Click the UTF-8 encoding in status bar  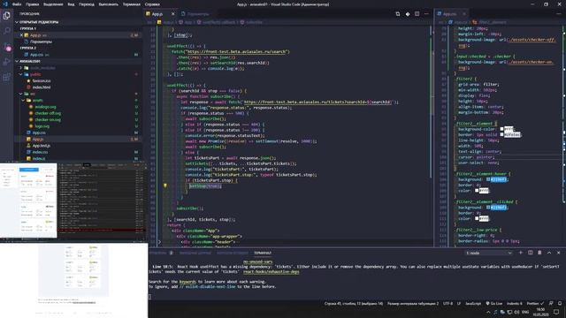447,304
